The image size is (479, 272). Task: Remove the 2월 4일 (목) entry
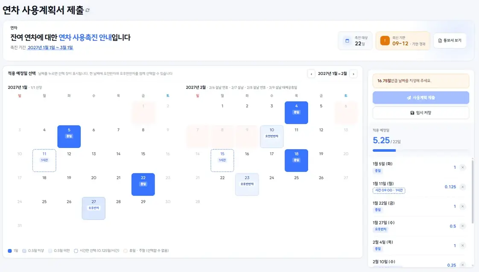pyautogui.click(x=462, y=246)
